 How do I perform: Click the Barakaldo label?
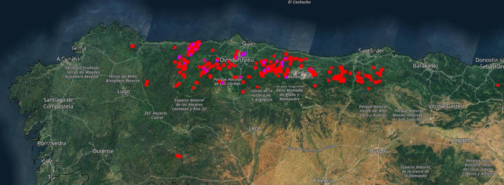(x=425, y=66)
